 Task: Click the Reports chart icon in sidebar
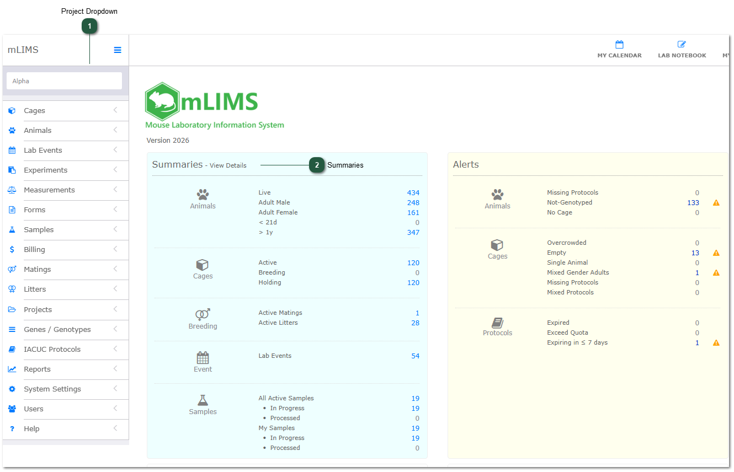12,369
